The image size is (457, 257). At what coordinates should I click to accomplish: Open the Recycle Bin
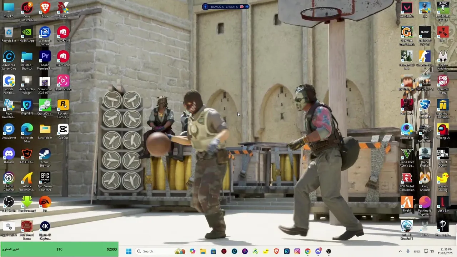pos(9,34)
